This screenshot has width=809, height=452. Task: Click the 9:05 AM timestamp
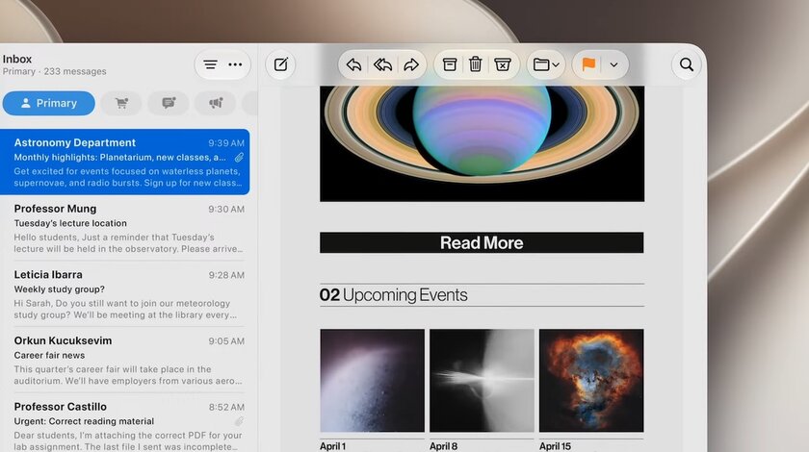coord(226,341)
